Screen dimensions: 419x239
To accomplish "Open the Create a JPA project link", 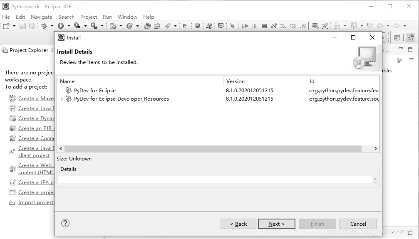I will pyautogui.click(x=36, y=182).
